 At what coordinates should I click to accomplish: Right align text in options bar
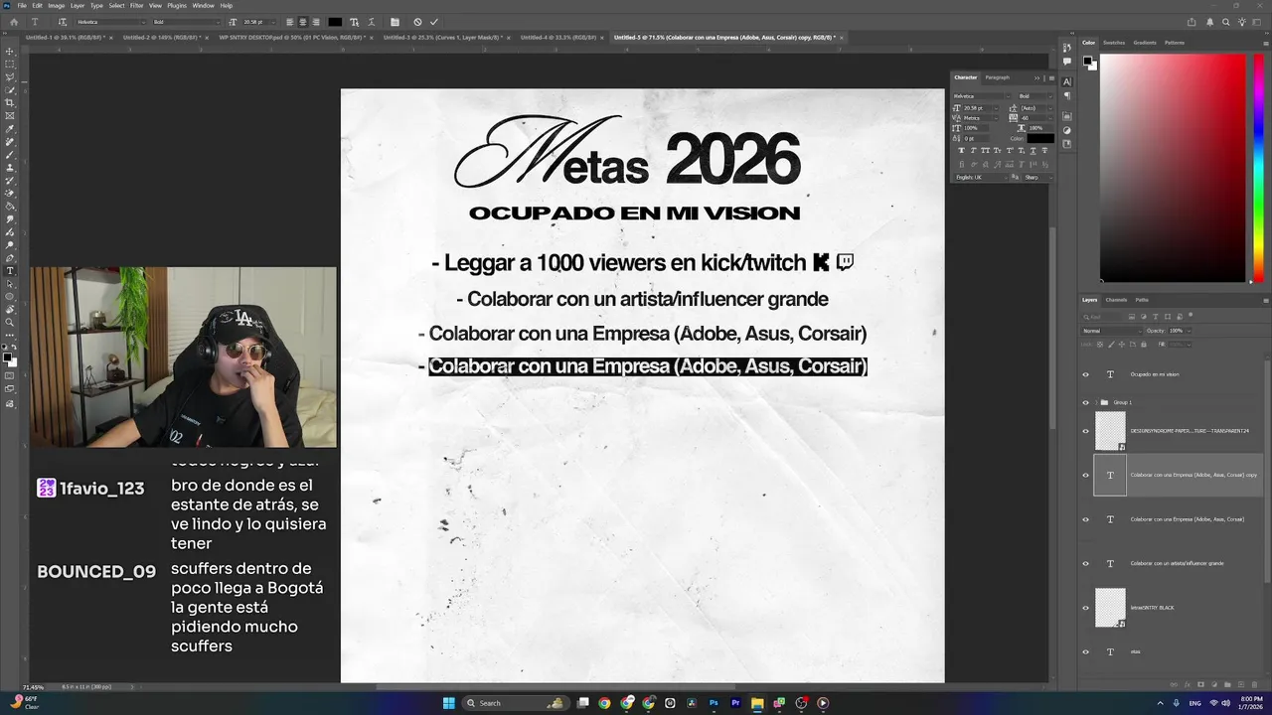tap(316, 22)
